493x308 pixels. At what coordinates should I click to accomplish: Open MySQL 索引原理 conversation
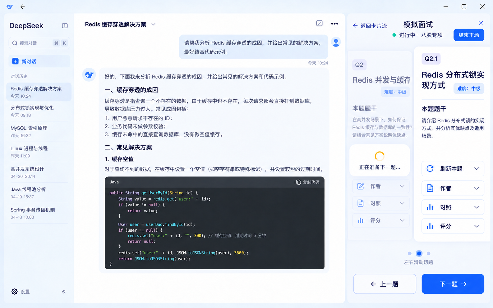39,132
